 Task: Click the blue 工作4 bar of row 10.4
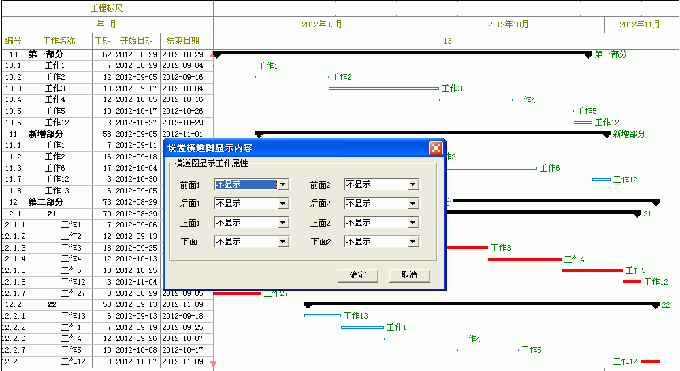(476, 100)
